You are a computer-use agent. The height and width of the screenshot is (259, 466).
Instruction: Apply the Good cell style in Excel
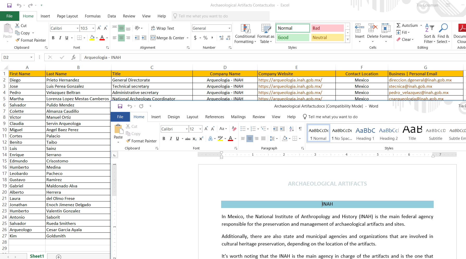tap(293, 37)
